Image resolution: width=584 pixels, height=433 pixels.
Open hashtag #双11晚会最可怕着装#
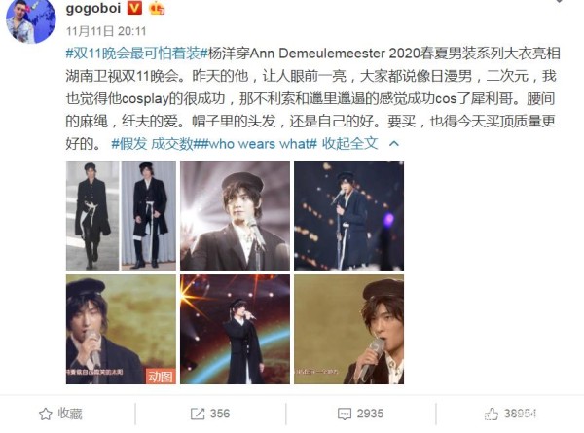(136, 54)
